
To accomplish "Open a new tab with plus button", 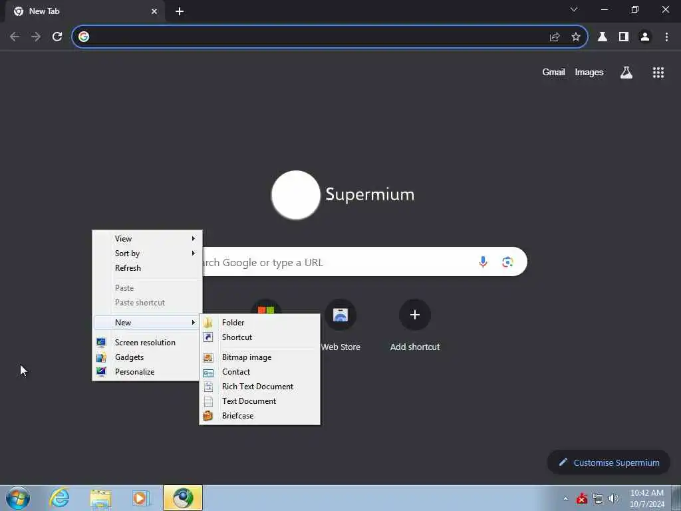I will coord(180,11).
